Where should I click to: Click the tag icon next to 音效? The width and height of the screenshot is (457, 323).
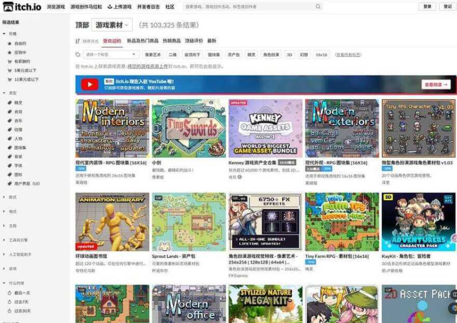point(9,111)
